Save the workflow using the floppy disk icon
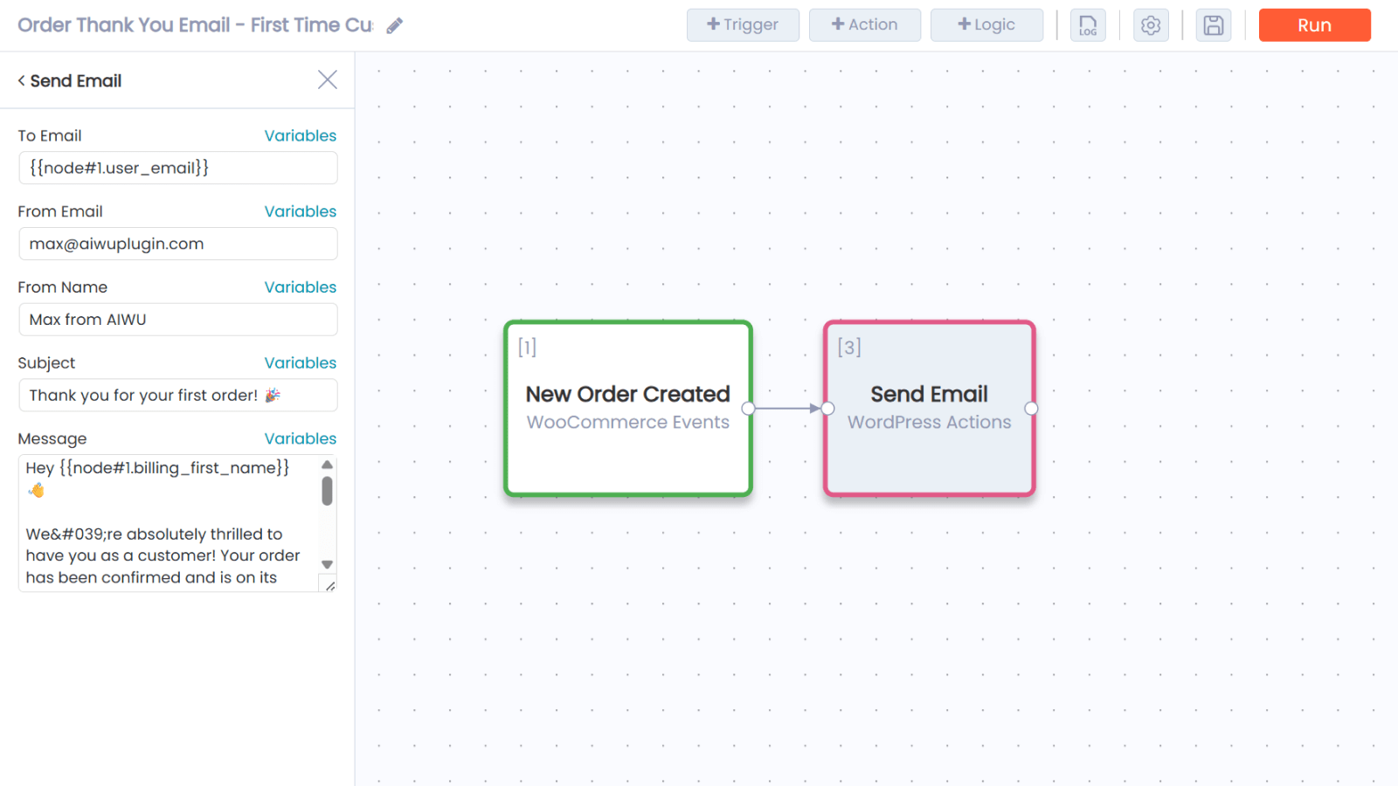Screen dimensions: 1398x786 pos(1213,25)
